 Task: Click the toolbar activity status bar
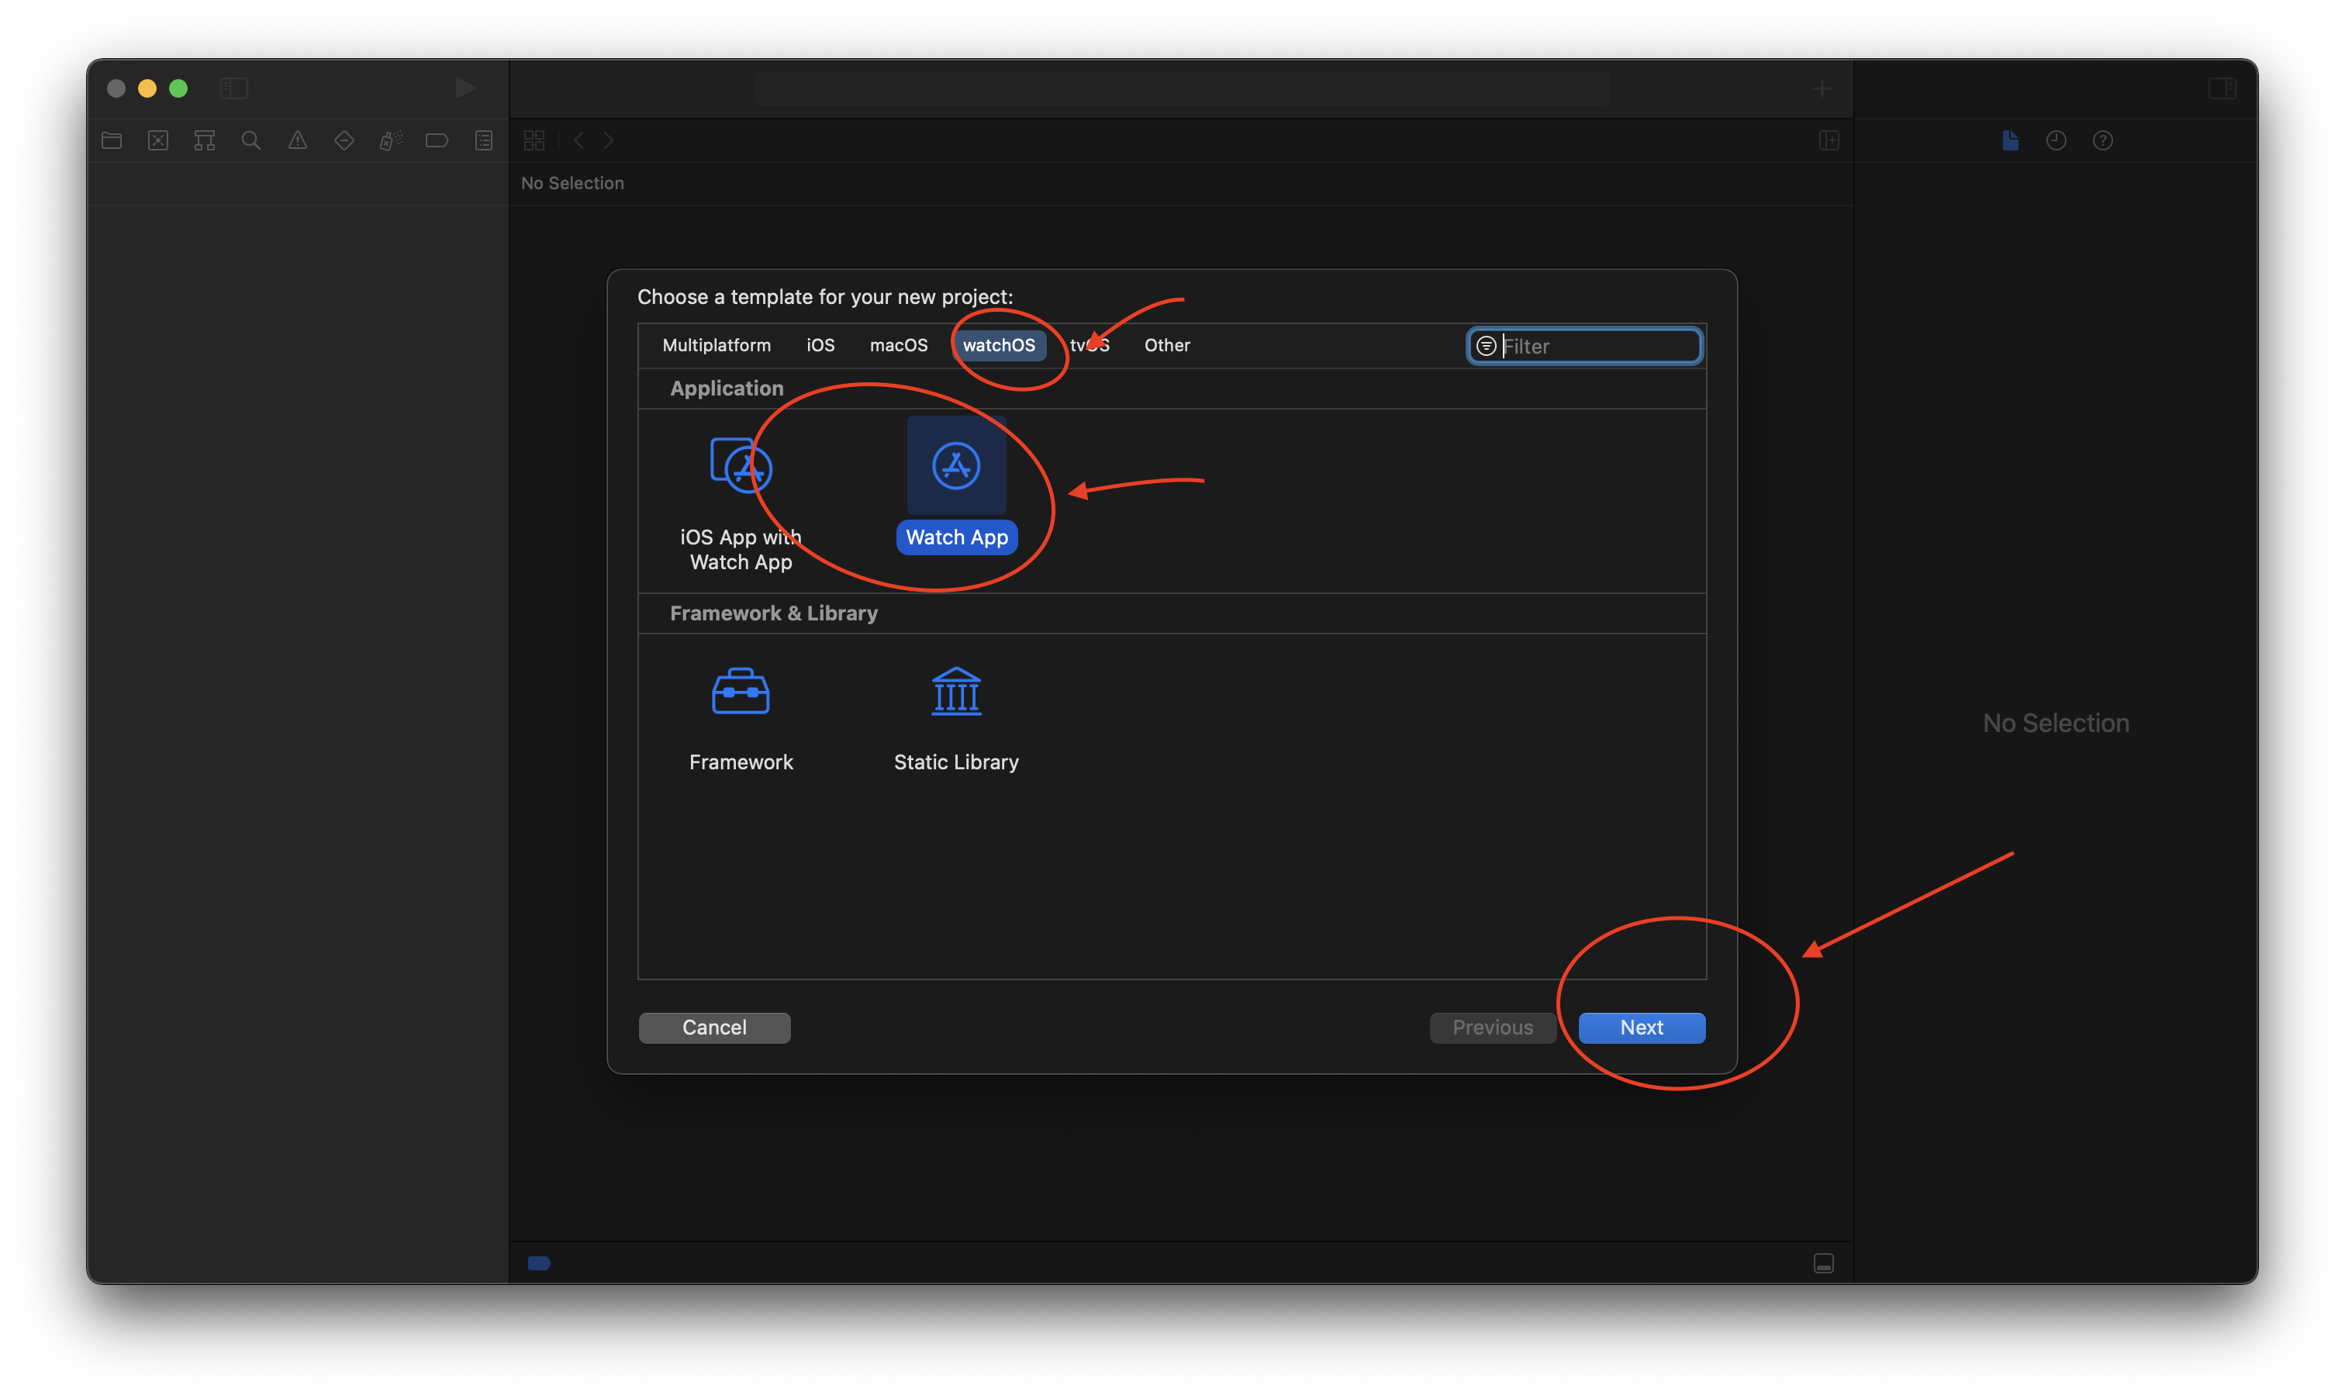(x=1182, y=88)
